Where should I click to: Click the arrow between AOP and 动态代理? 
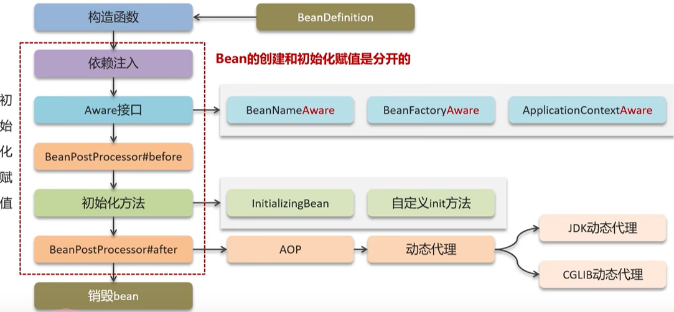[x=360, y=250]
